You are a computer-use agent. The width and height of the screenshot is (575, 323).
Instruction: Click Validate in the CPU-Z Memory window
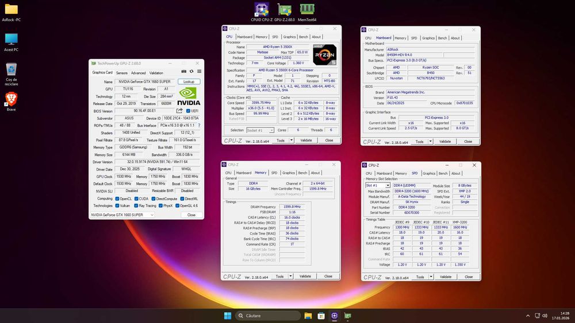click(305, 276)
